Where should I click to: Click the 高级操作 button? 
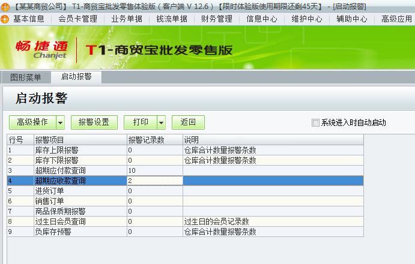tap(32, 122)
